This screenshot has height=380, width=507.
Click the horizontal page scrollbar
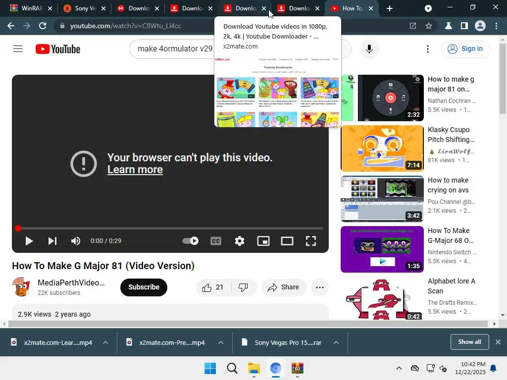(x=248, y=324)
